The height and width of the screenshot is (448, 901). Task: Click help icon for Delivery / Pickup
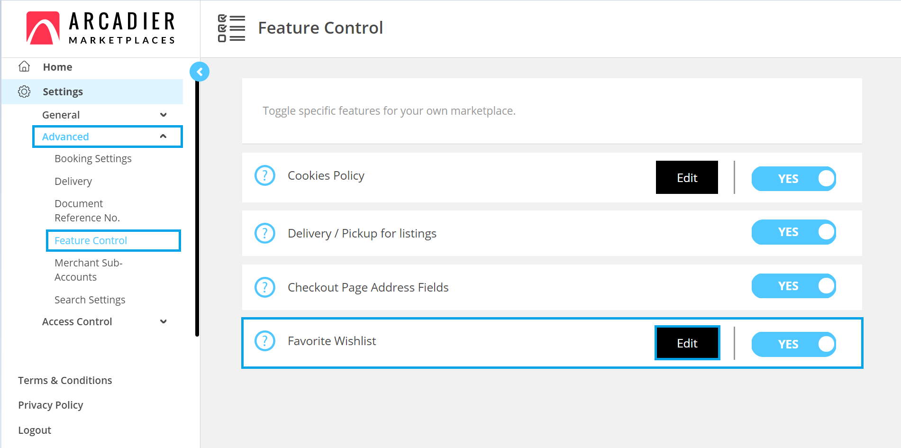(265, 233)
